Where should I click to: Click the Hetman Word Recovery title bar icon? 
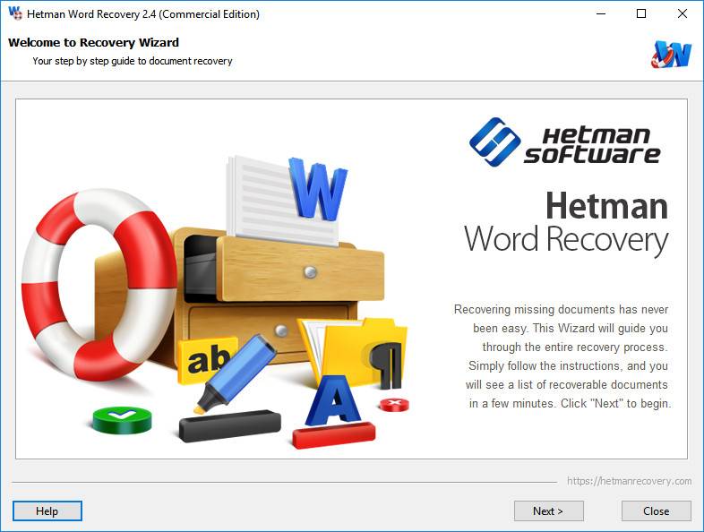15,13
